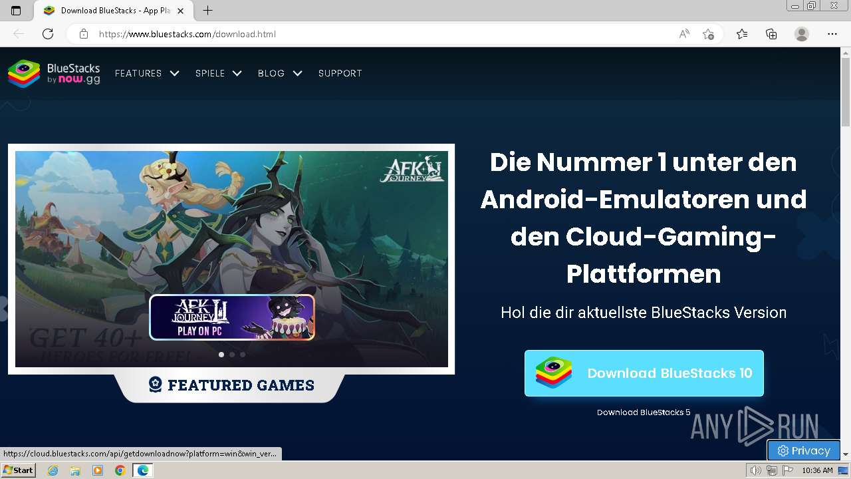Click the headline "Die Nummer 1 unter den"

(x=643, y=162)
